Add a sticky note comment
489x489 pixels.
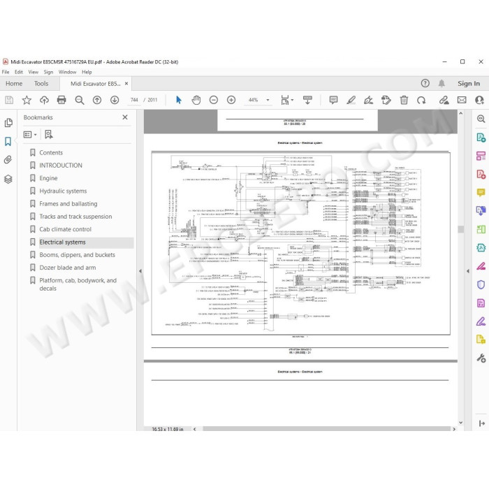tap(333, 100)
